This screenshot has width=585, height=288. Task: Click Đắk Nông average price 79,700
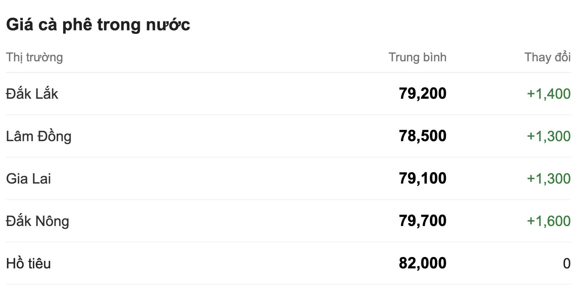(x=422, y=221)
